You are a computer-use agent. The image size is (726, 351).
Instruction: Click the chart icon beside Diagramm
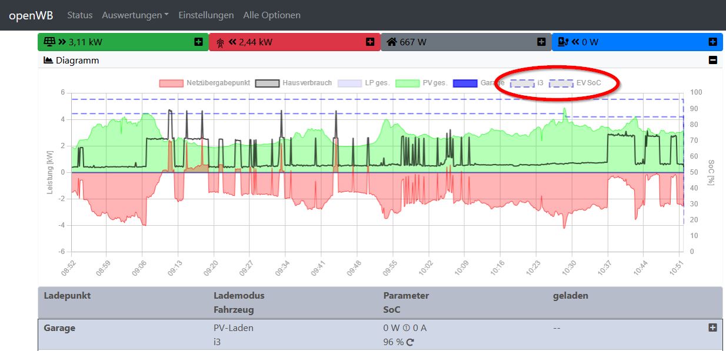[48, 60]
